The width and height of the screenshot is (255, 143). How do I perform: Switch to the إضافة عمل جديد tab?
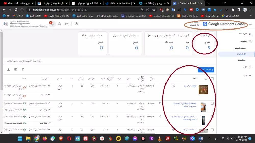tap(120, 3)
